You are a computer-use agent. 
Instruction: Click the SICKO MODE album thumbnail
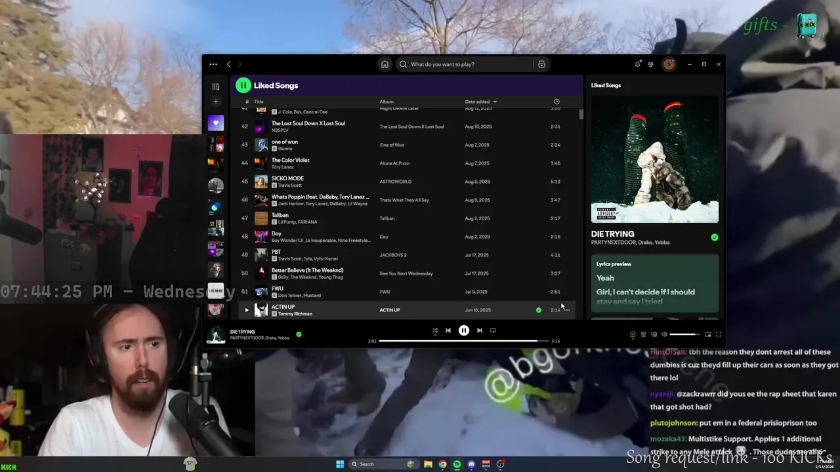point(261,182)
